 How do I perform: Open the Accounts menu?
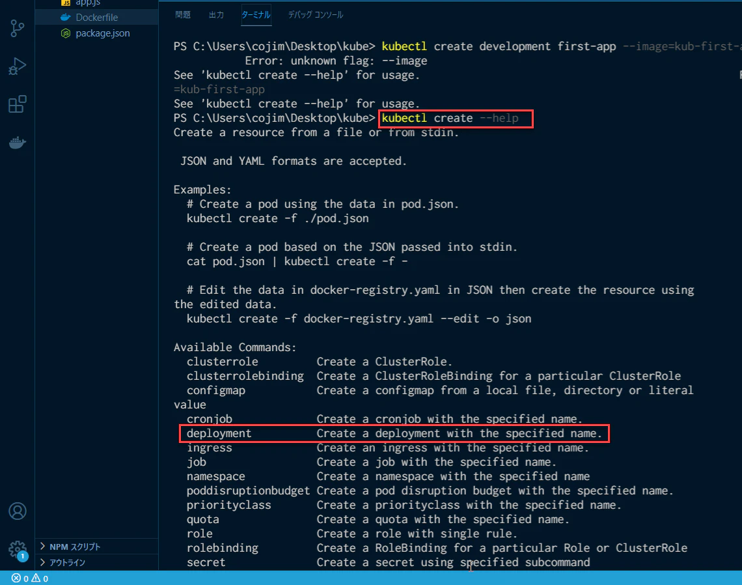(18, 511)
